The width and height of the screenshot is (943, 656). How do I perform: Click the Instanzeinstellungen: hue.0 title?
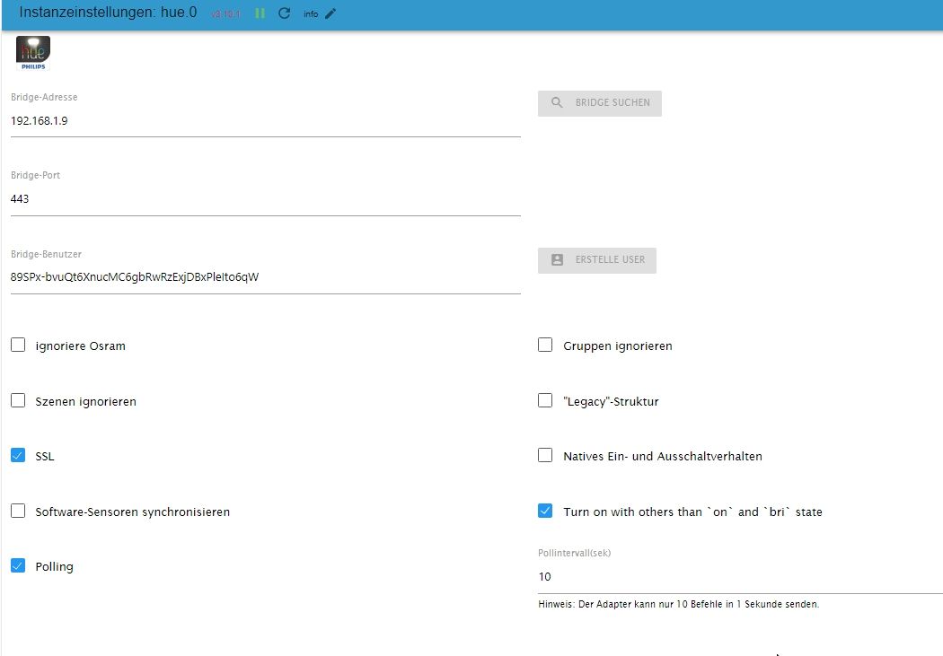click(x=108, y=13)
